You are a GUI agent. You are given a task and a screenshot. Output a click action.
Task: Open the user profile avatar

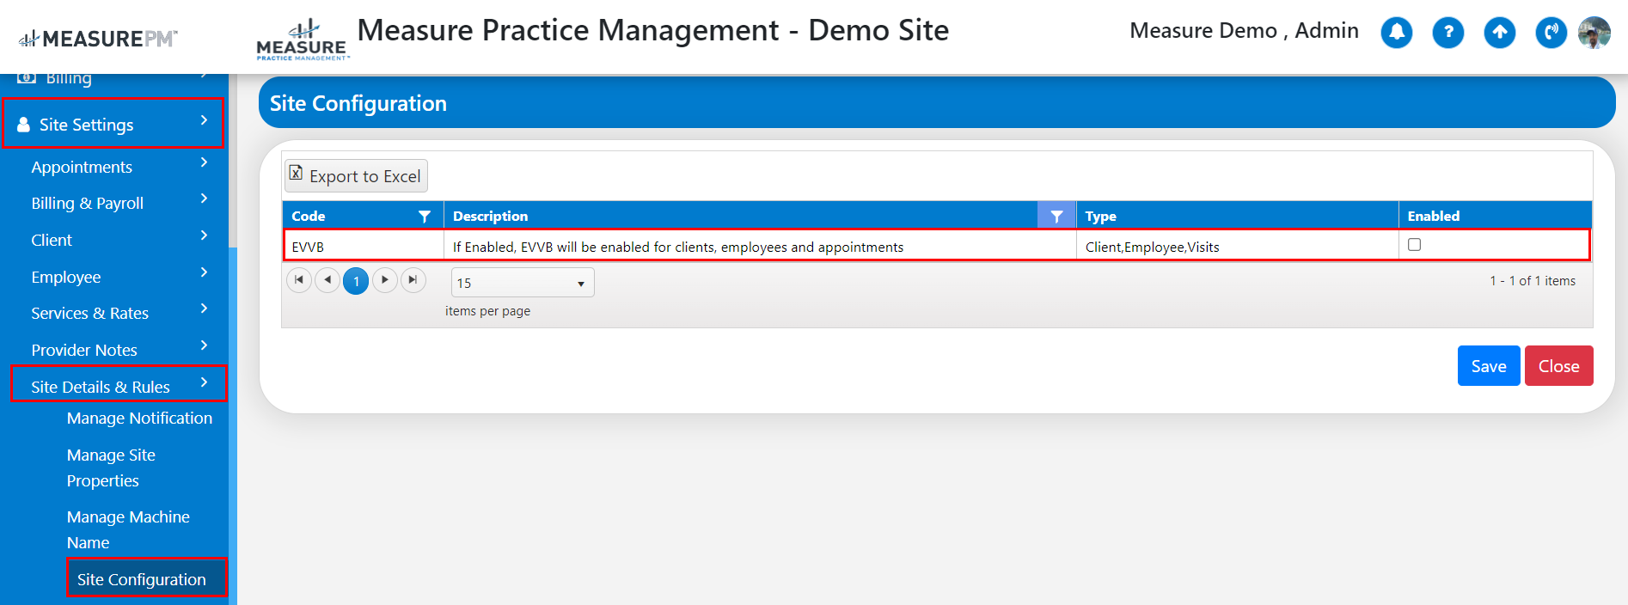coord(1594,33)
